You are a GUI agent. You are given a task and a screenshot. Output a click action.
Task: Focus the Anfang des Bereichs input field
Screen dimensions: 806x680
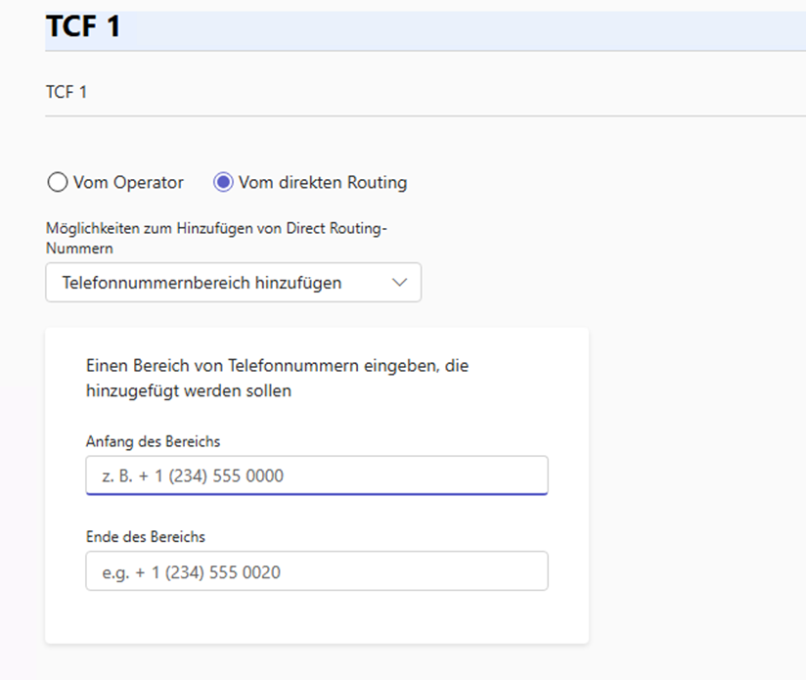coord(317,476)
